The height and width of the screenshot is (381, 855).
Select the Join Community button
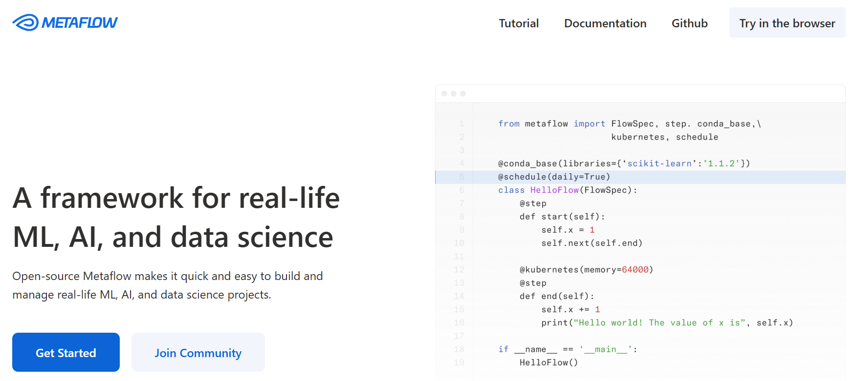198,352
